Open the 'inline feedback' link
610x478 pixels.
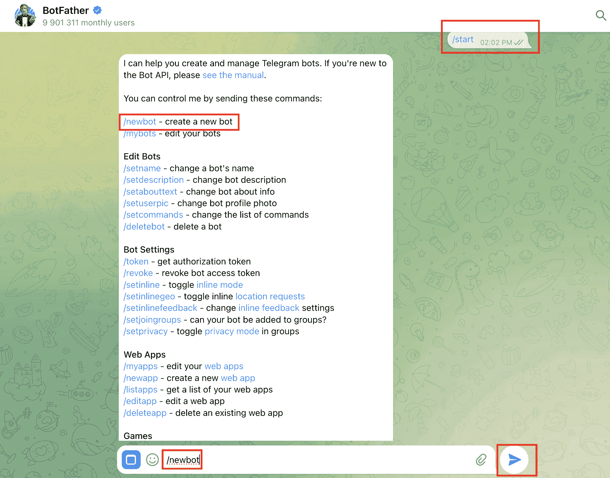click(x=269, y=308)
